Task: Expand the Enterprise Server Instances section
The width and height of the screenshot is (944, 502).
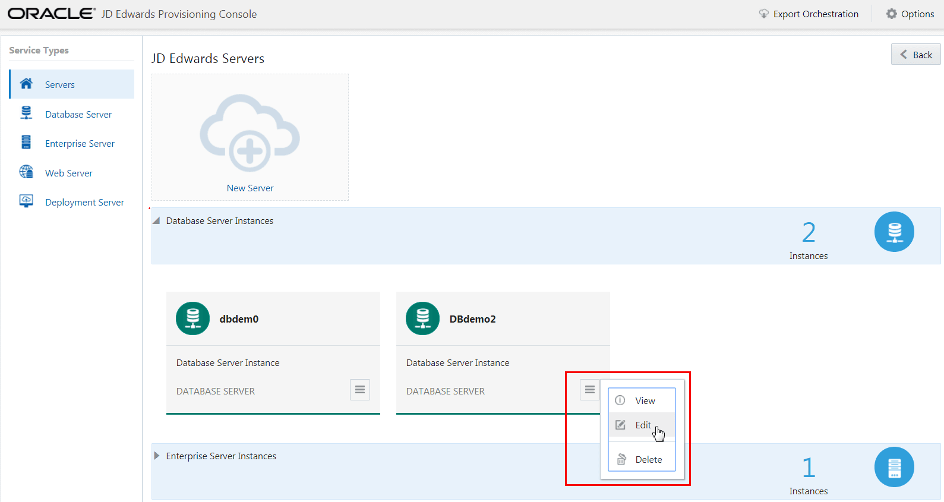Action: point(157,456)
